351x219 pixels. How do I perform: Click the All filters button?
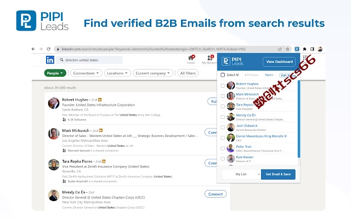(x=188, y=73)
